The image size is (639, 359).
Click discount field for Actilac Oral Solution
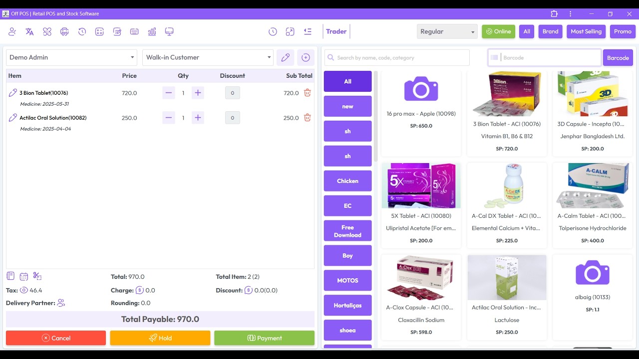tap(232, 118)
